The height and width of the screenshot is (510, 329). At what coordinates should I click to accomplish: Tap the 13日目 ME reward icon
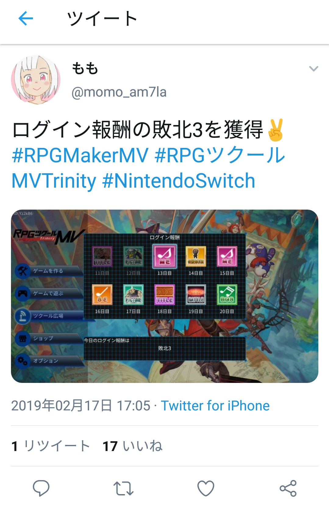pos(165,256)
